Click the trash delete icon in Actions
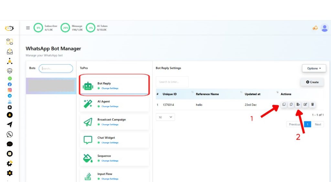 pos(312,105)
